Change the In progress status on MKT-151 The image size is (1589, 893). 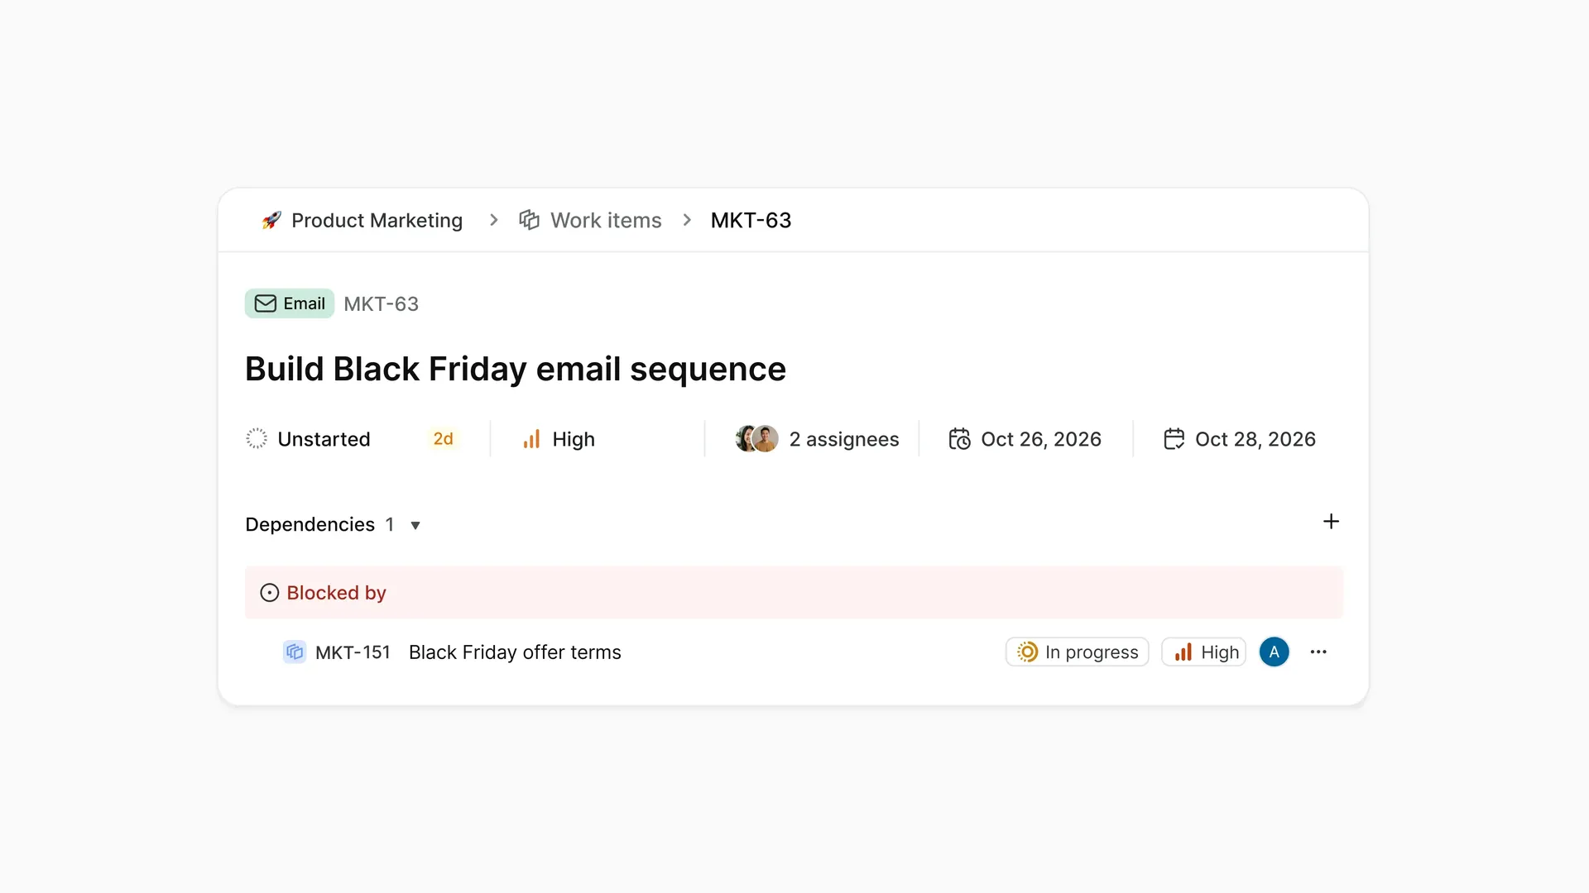click(x=1077, y=652)
